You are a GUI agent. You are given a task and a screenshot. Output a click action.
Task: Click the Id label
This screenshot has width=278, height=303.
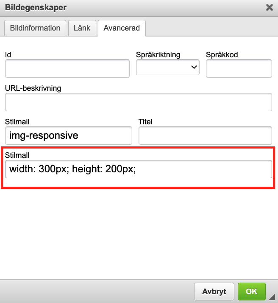coord(8,55)
